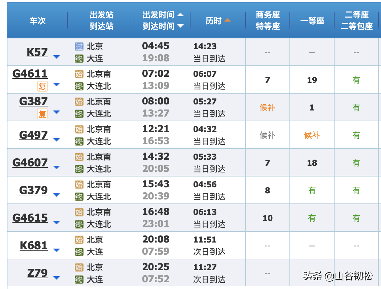Click the orange sort arrow next to 历时
The width and height of the screenshot is (381, 289).
point(228,20)
